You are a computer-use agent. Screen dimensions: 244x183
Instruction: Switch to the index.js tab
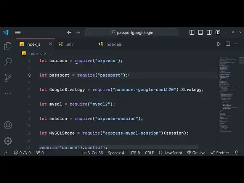pyautogui.click(x=33, y=44)
